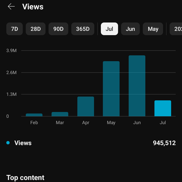
Task: Open the Top content section heading
Action: pyautogui.click(x=25, y=177)
